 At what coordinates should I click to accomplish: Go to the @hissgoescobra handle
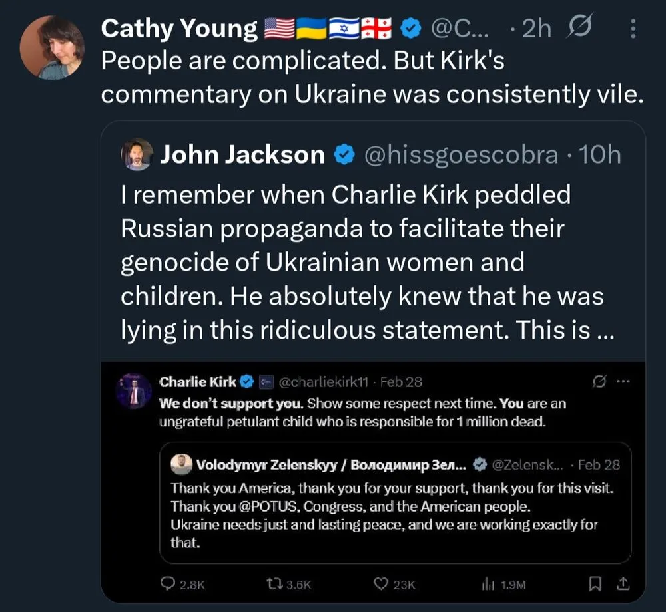pos(460,154)
